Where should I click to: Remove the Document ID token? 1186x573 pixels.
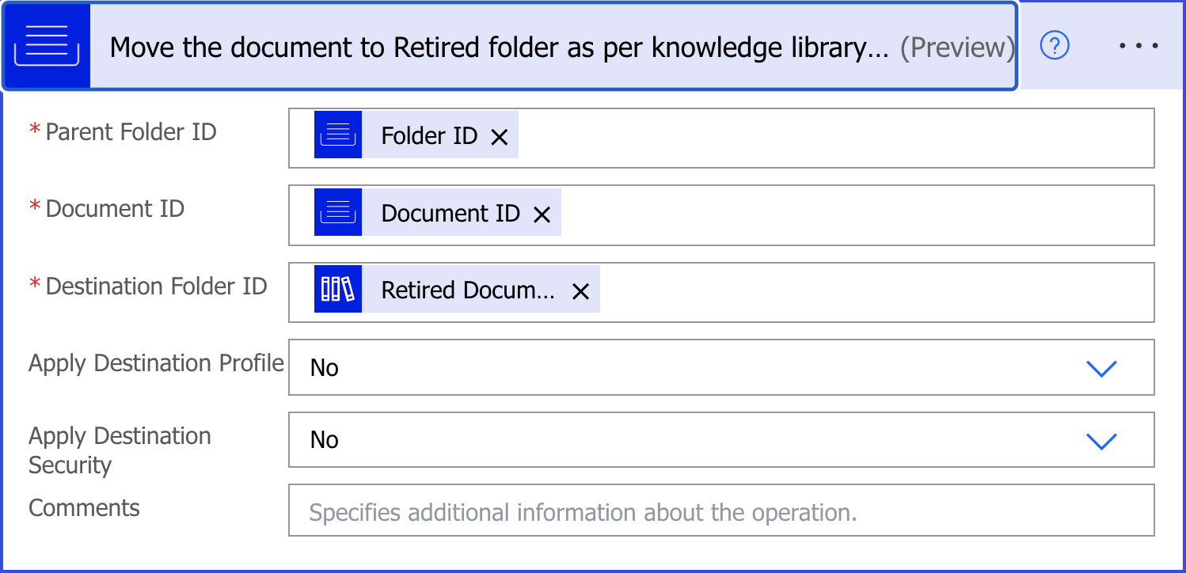tap(542, 214)
